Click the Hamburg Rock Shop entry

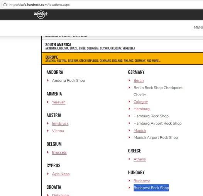[151, 116]
